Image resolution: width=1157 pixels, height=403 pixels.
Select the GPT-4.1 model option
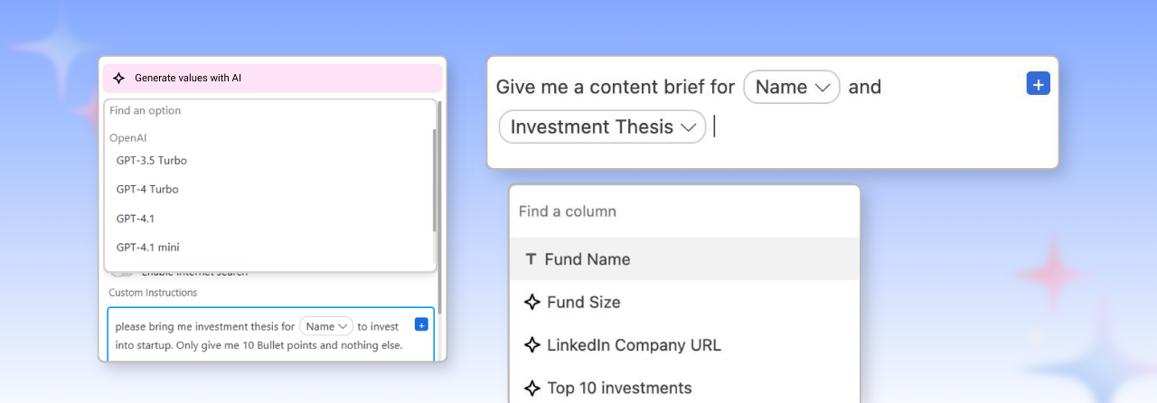point(136,219)
